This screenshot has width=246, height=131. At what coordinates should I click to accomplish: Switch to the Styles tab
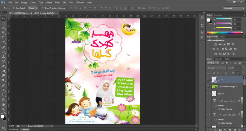point(222,37)
